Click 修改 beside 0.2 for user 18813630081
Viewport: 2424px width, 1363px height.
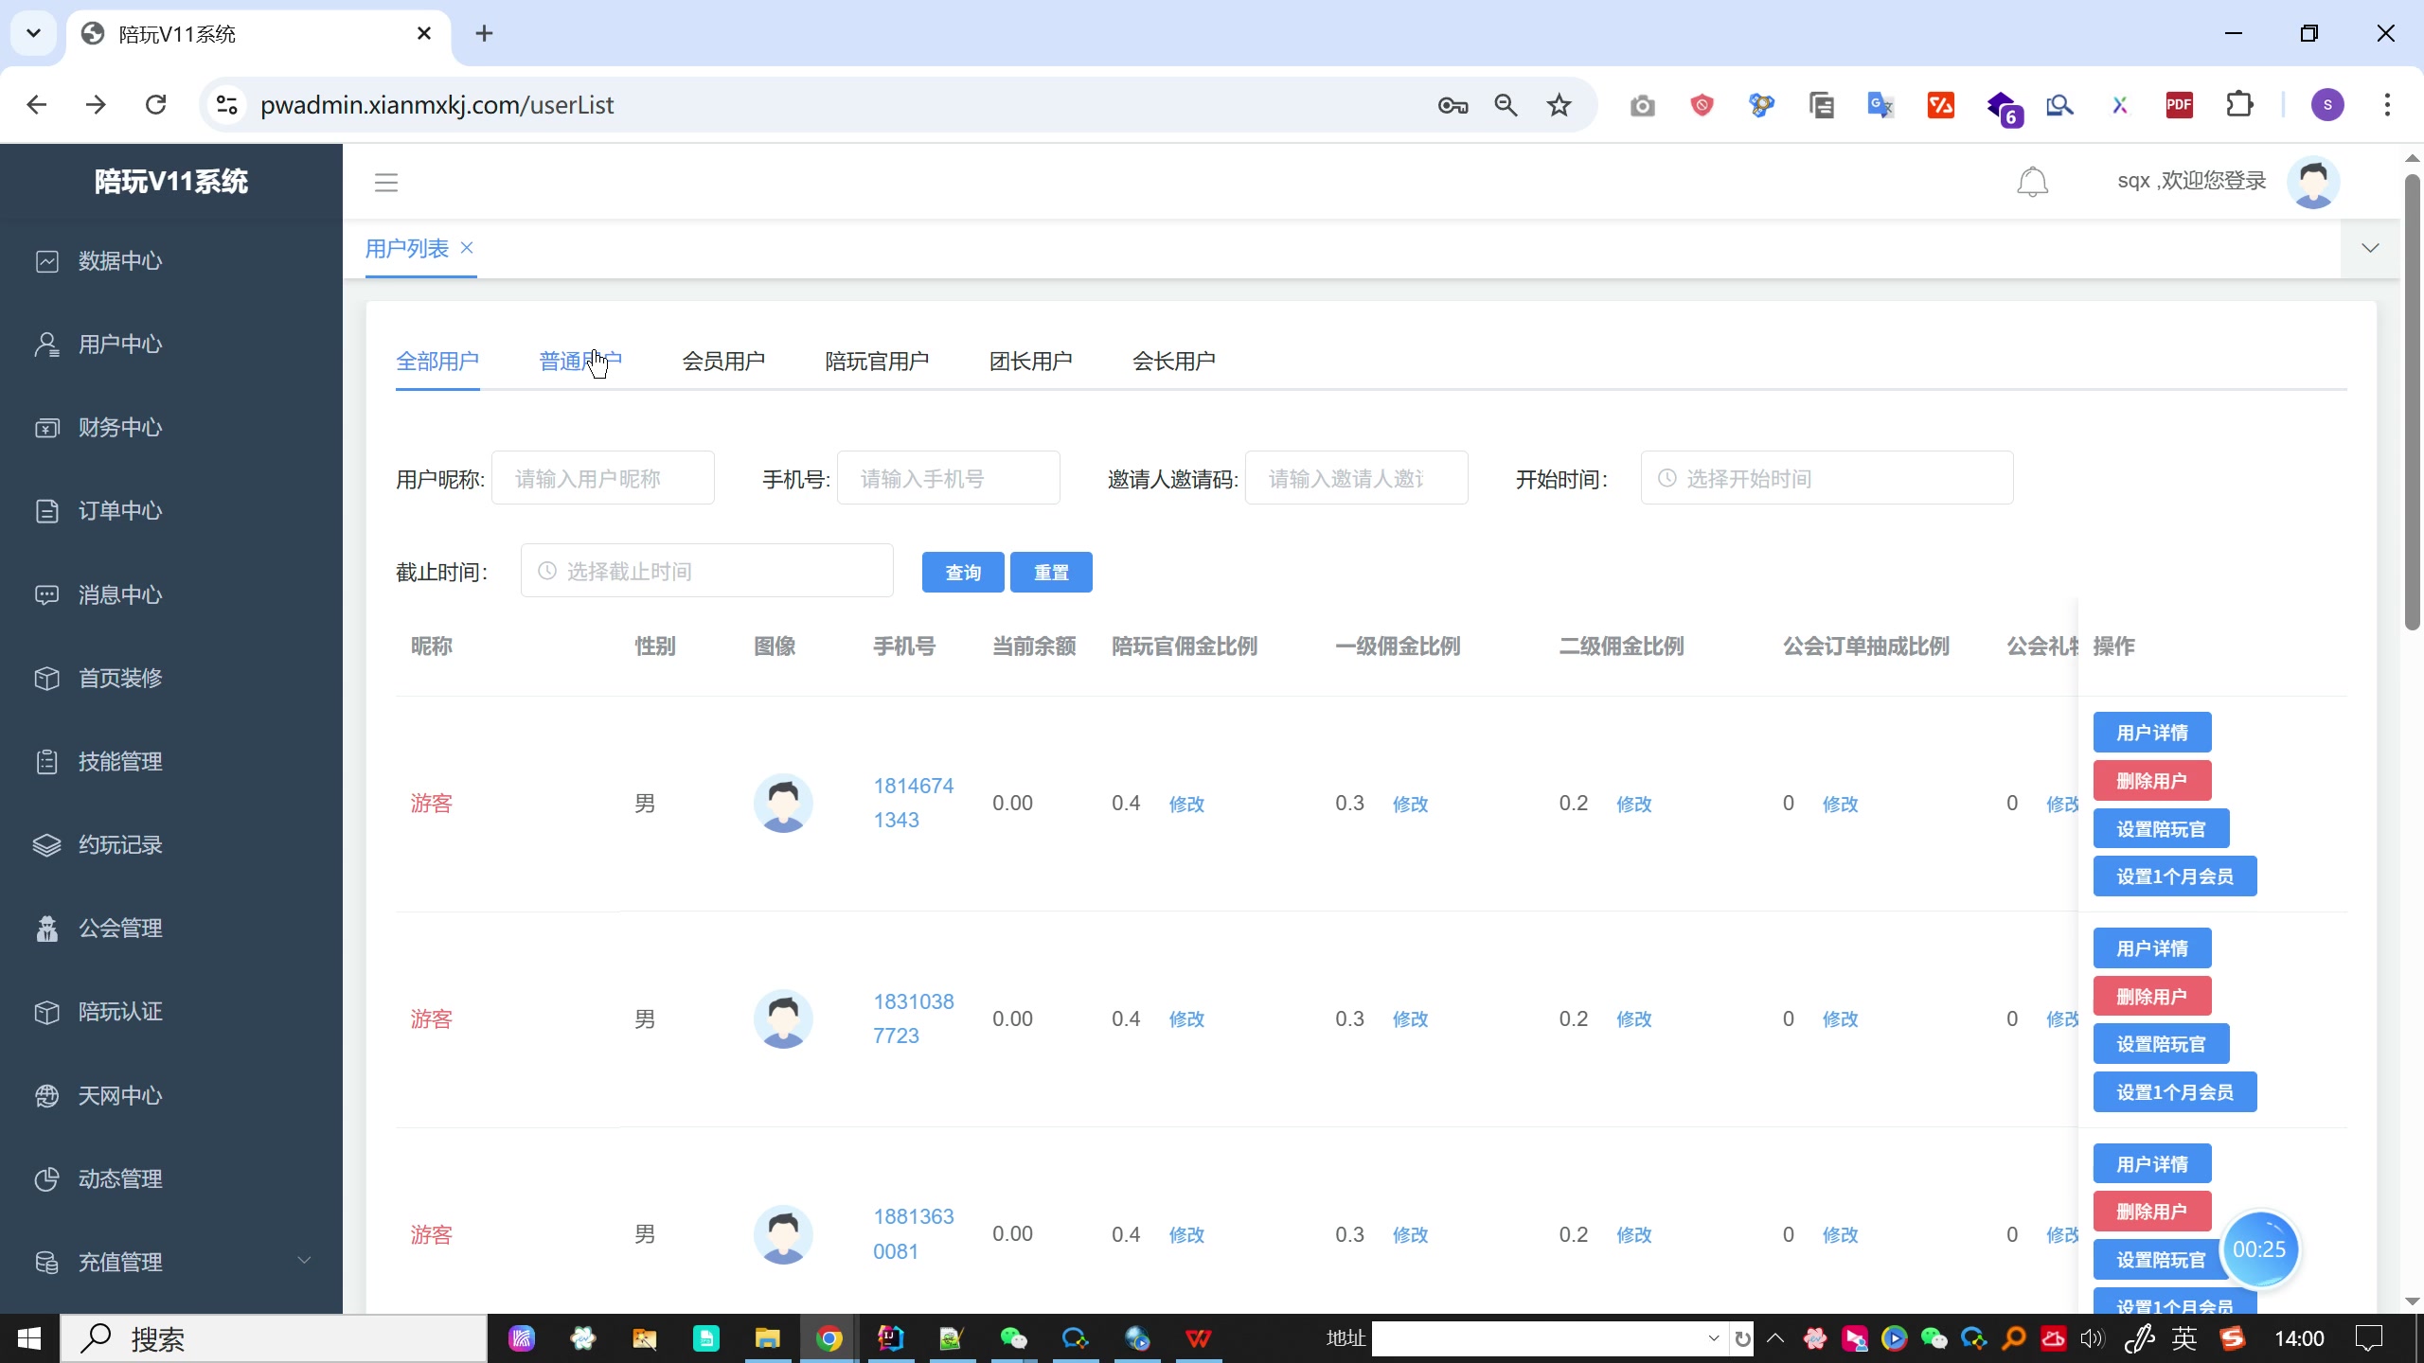pos(1633,1235)
